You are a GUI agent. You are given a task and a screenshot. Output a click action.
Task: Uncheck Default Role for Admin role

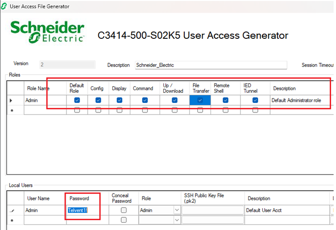77,100
